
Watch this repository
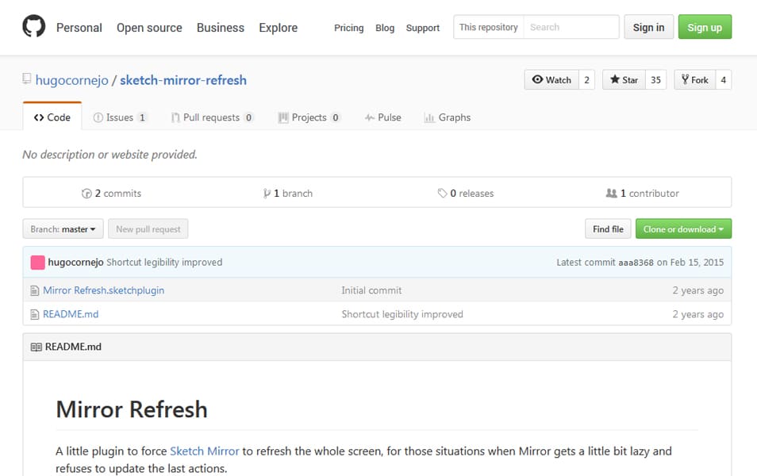551,80
